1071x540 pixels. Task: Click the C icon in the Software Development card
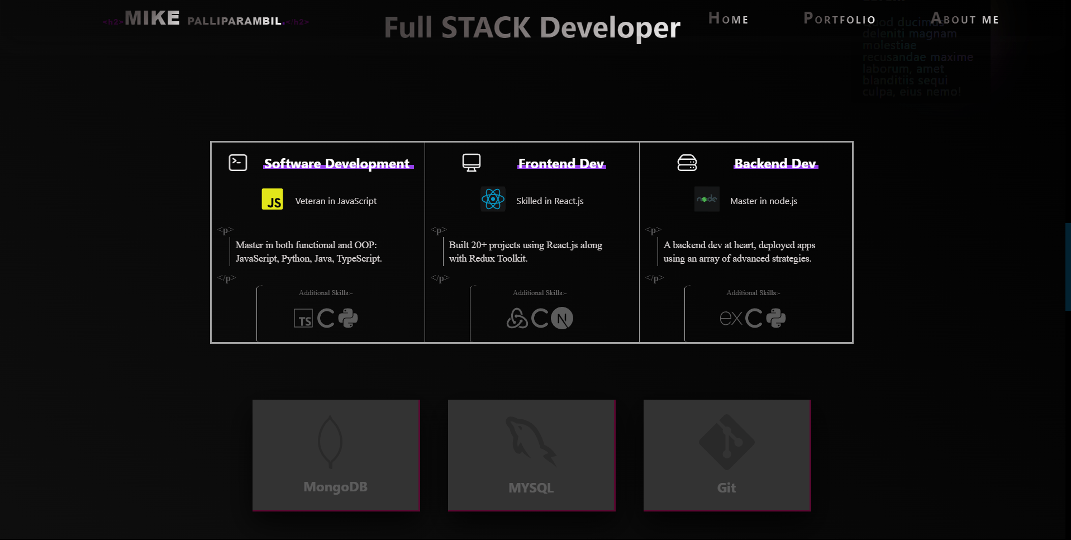[326, 319]
